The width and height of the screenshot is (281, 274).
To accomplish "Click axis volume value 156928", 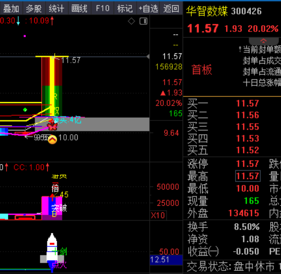I will click(169, 67).
